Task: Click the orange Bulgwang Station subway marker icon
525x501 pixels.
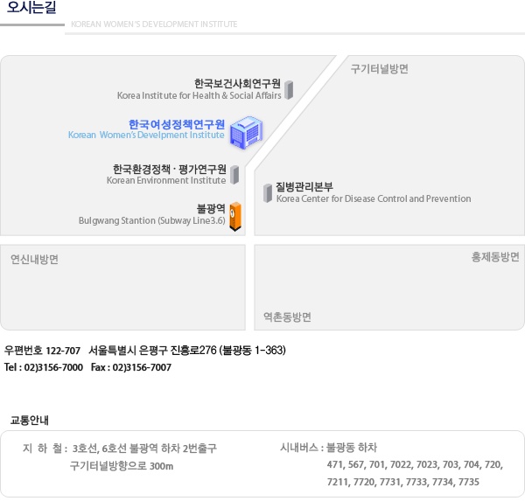Action: (235, 217)
